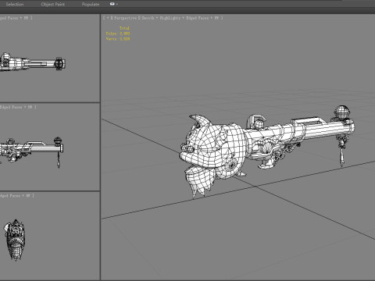Open the Smooth + Highlights shading label menu
This screenshot has height=281, width=375.
pos(161,18)
